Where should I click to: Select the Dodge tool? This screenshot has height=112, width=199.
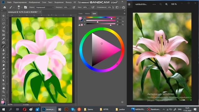[3, 69]
